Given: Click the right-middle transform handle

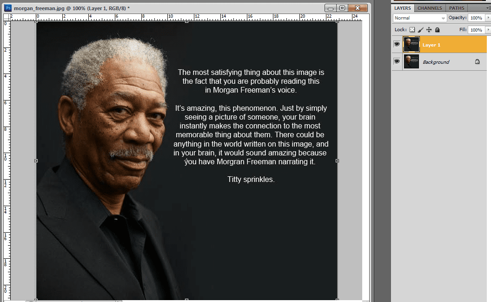Looking at the screenshot, I should 337,161.
